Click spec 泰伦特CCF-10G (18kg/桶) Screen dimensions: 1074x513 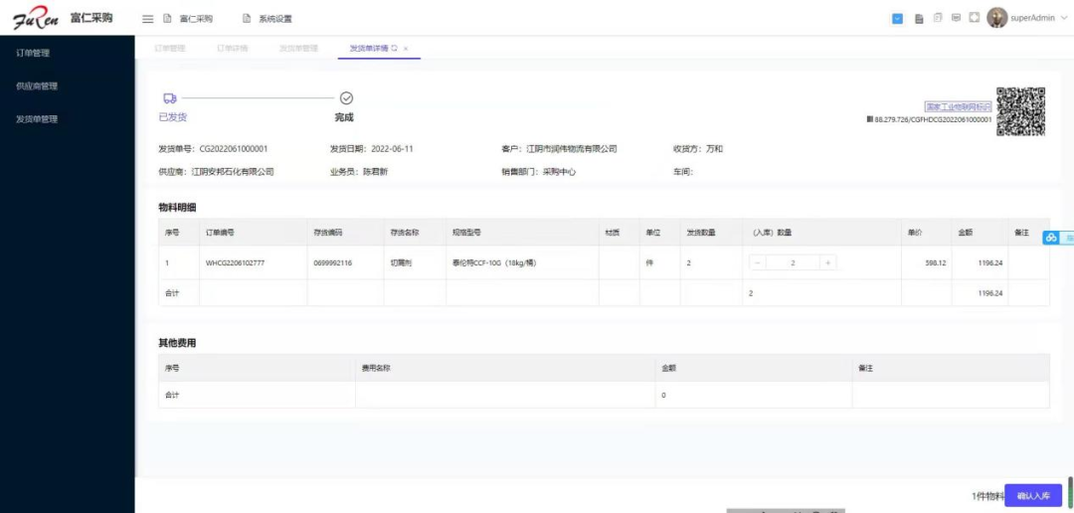pyautogui.click(x=494, y=263)
